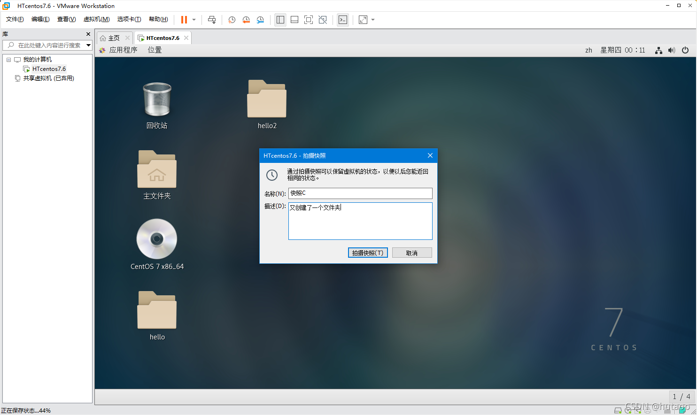Click the guest power menu icon
This screenshot has width=697, height=415.
685,50
